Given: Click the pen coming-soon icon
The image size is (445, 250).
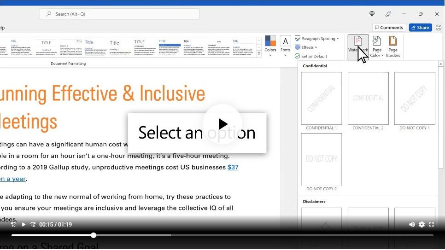Looking at the screenshot, I should click(x=388, y=14).
